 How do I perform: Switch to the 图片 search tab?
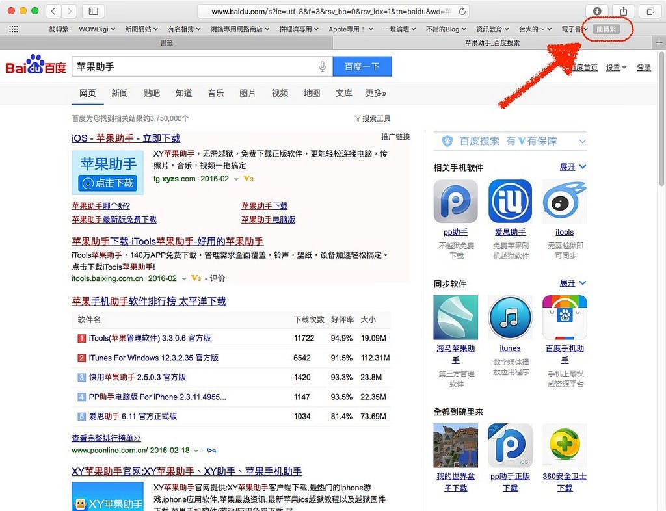[248, 93]
